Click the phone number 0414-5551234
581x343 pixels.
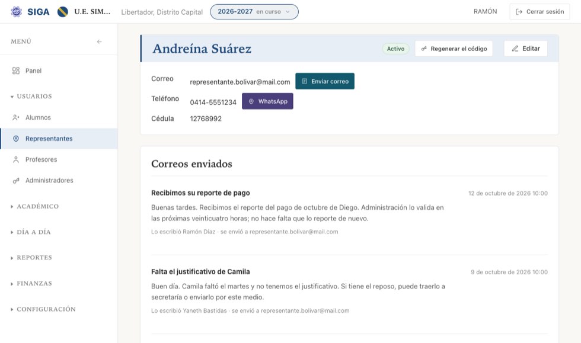pyautogui.click(x=213, y=102)
